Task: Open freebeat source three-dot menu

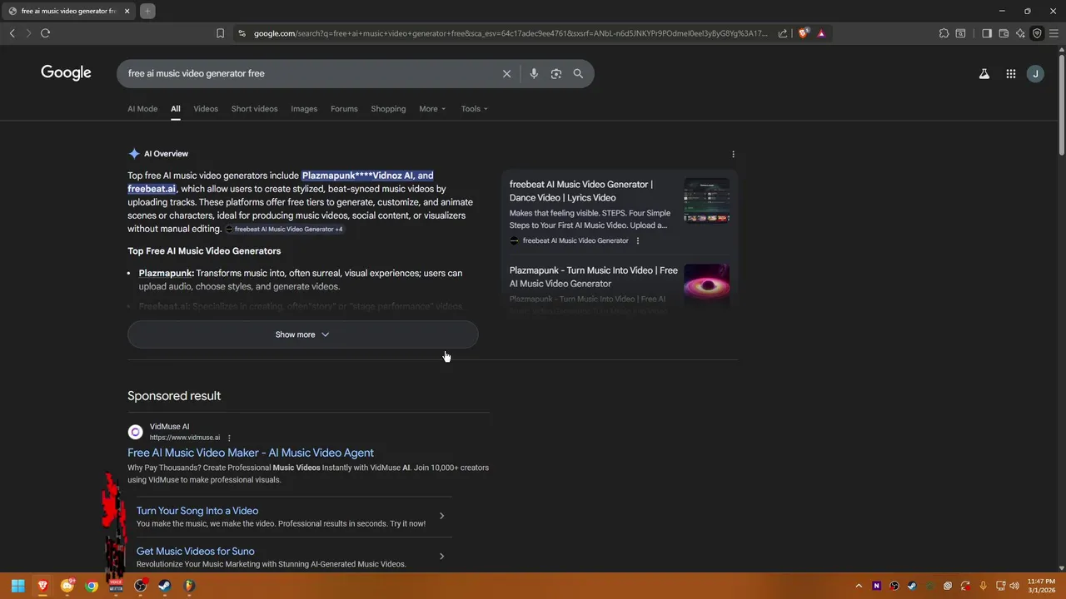Action: 638,240
